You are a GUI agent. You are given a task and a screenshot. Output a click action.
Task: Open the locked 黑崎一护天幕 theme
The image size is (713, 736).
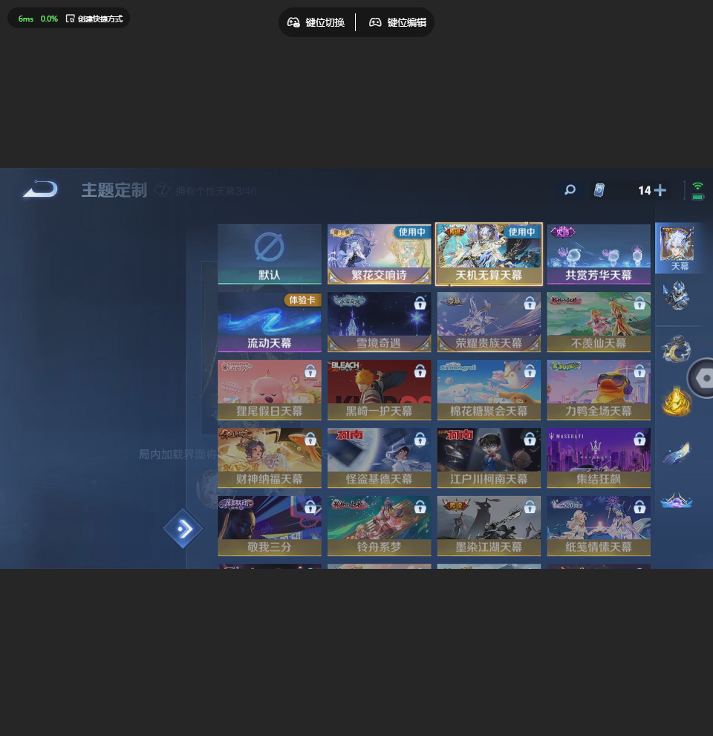click(x=380, y=390)
